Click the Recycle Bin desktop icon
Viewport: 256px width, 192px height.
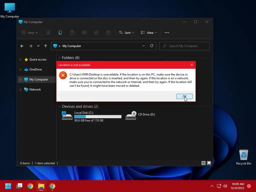point(243,157)
